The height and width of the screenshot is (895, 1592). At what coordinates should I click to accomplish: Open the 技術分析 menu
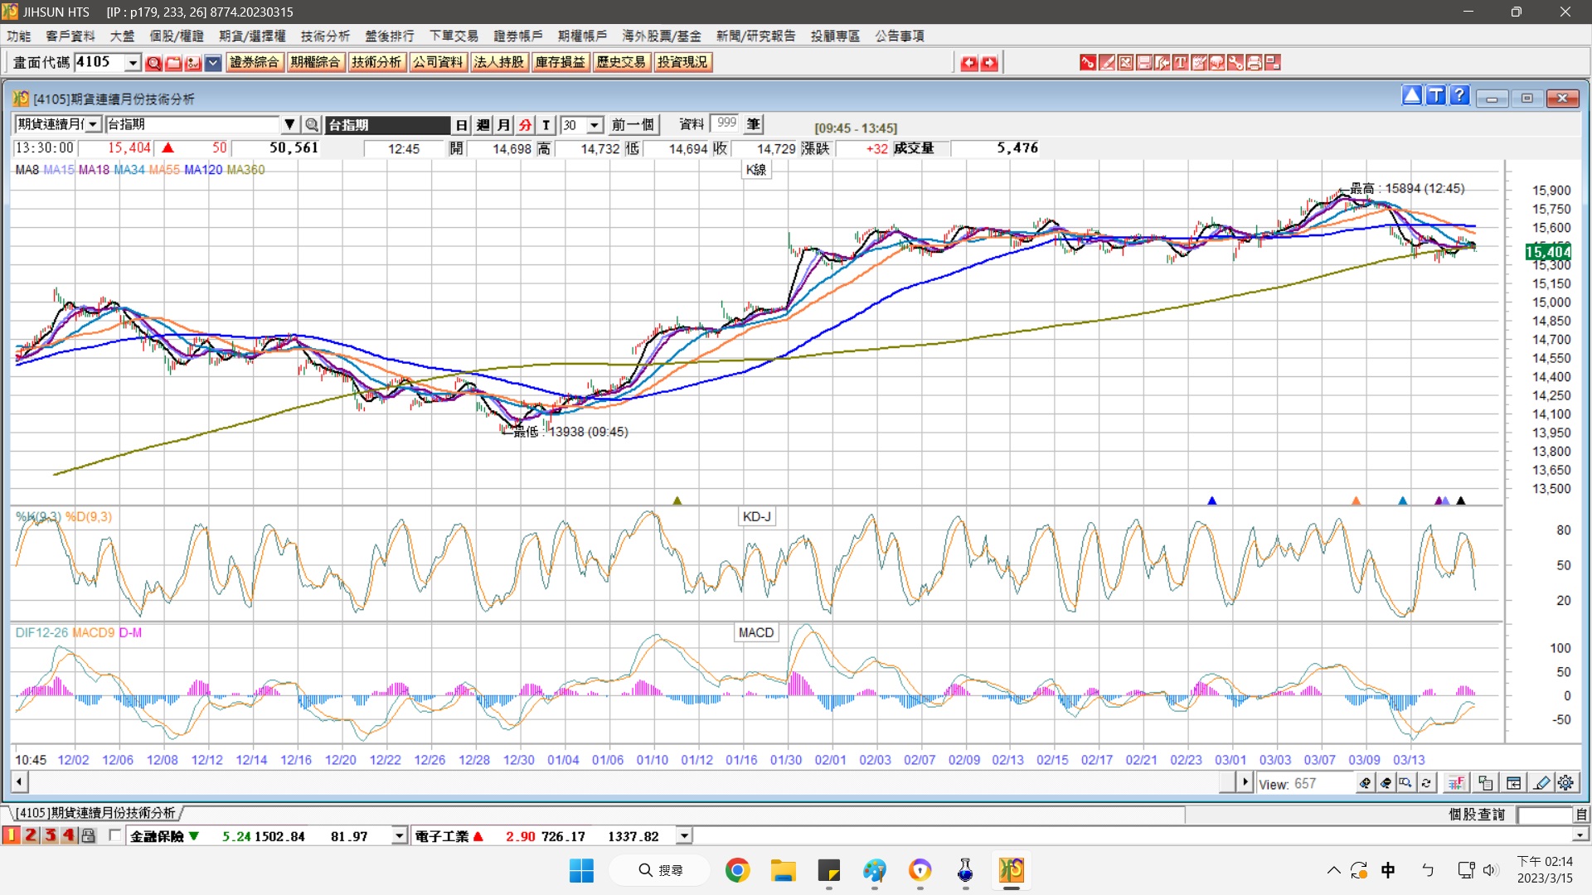325,36
